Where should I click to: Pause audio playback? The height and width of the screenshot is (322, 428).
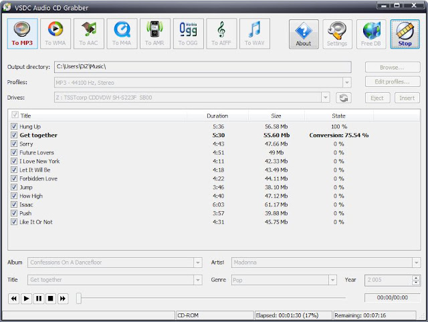[x=39, y=299]
